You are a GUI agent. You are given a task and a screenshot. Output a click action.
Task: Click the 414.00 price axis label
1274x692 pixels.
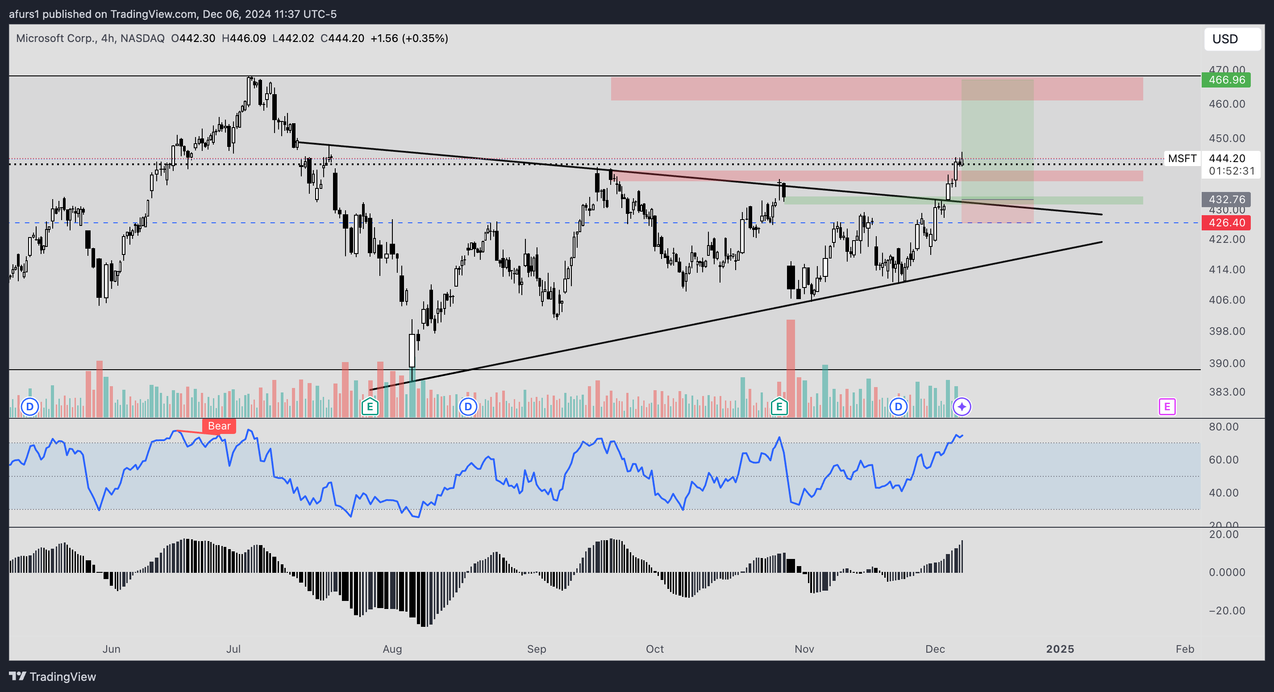tap(1227, 270)
